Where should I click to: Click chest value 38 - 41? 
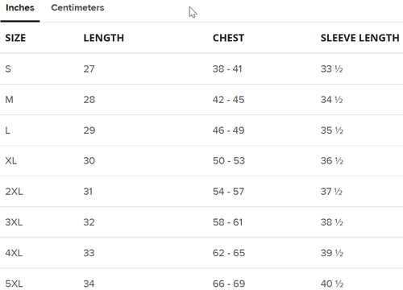tap(227, 68)
